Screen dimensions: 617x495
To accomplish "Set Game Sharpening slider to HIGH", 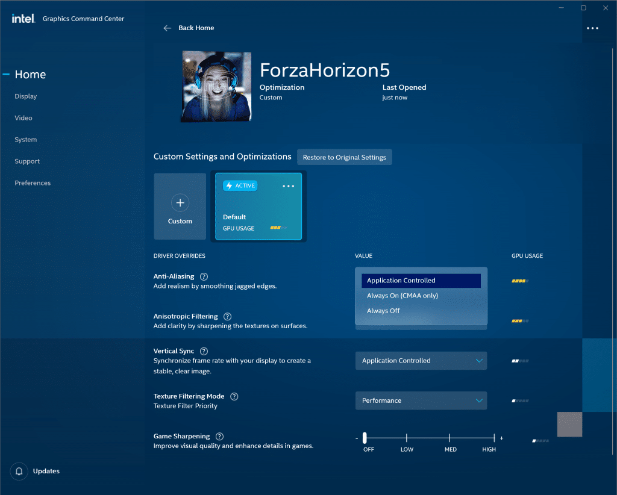I will pos(494,438).
